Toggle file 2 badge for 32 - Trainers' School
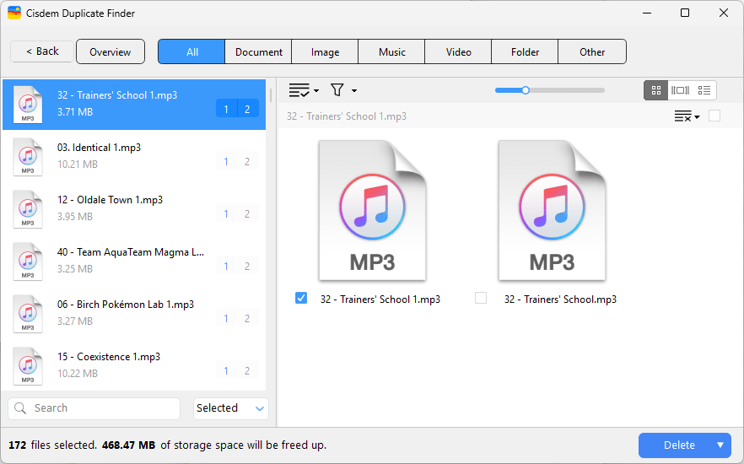Screen dimensions: 744x464 pos(247,109)
